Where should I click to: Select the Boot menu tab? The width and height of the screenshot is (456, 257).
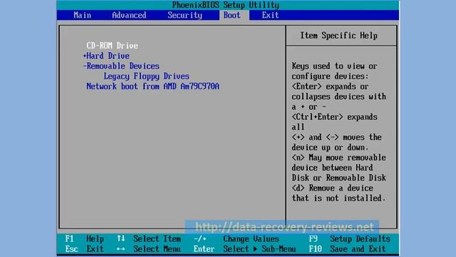pyautogui.click(x=232, y=15)
